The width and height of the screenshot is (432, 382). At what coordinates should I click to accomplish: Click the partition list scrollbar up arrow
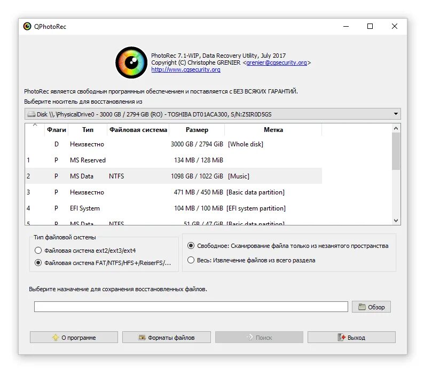pos(396,128)
